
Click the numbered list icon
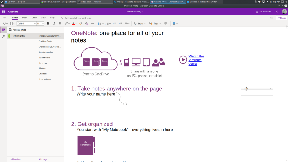pyautogui.click(x=107, y=24)
